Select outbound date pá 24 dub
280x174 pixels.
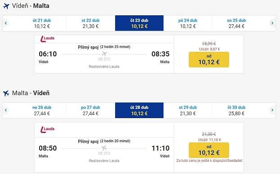[x=188, y=23]
